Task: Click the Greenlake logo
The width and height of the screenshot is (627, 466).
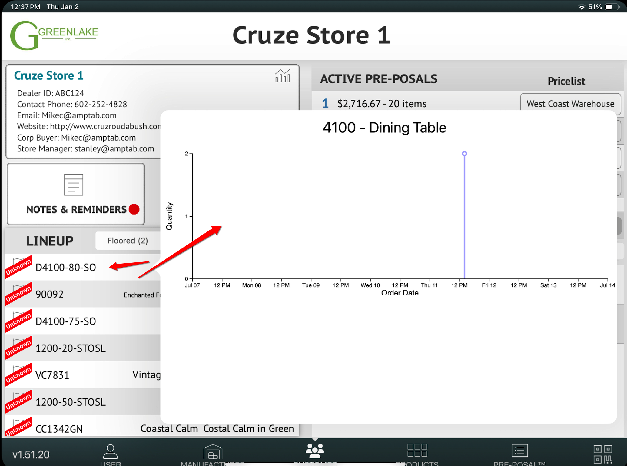Action: coord(54,35)
